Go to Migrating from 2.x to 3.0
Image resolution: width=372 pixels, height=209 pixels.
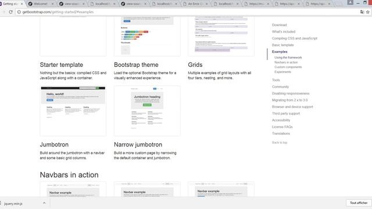point(289,100)
